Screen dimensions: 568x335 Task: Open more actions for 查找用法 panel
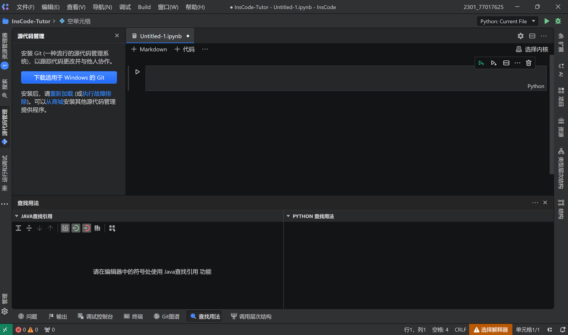(535, 203)
